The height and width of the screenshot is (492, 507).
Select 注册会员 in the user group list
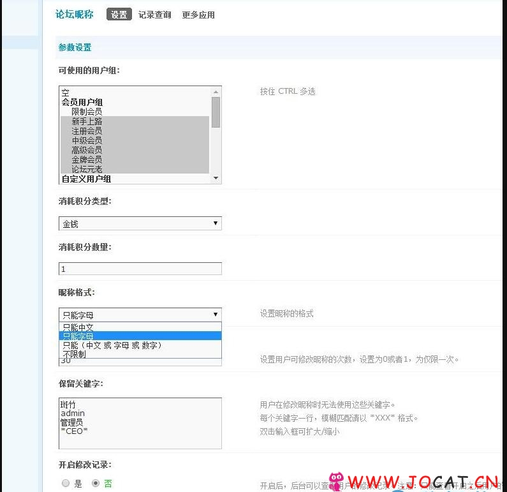coord(135,131)
